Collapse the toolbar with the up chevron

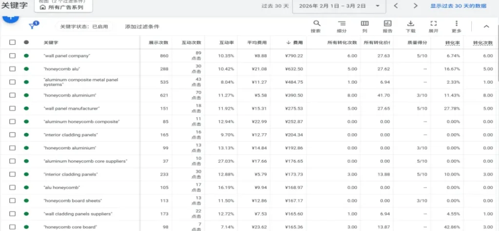click(486, 27)
